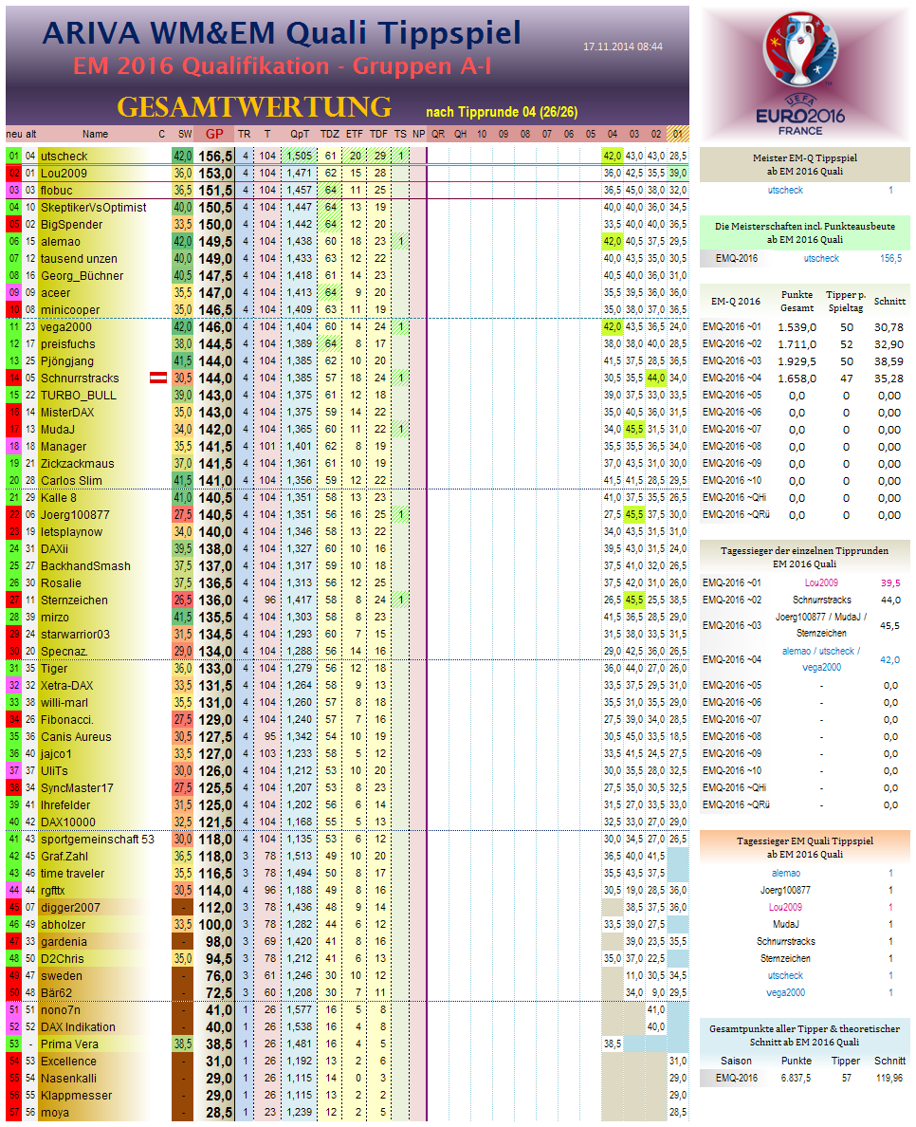This screenshot has height=1127, width=916.
Task: Click the ARIVA WM&EM Quali Tippspiel title
Action: pos(282,34)
